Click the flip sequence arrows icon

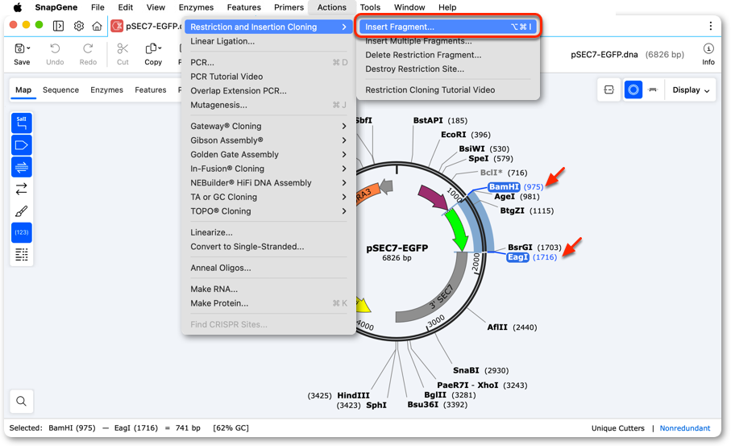pos(22,189)
